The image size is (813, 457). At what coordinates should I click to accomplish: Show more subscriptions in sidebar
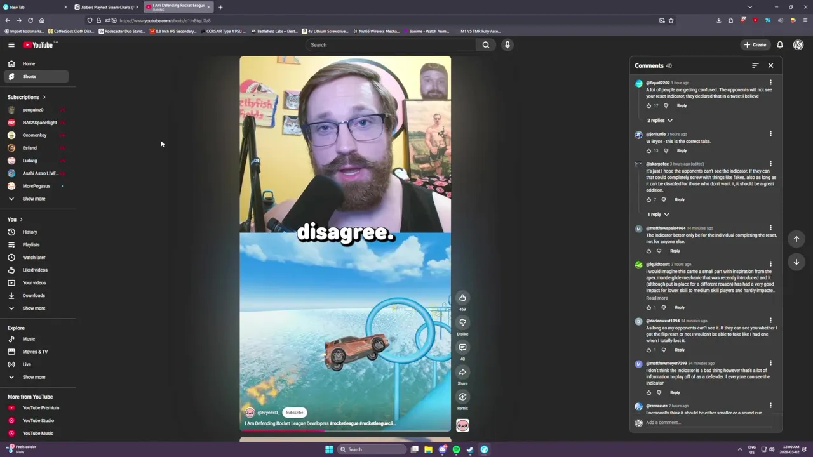click(x=34, y=199)
